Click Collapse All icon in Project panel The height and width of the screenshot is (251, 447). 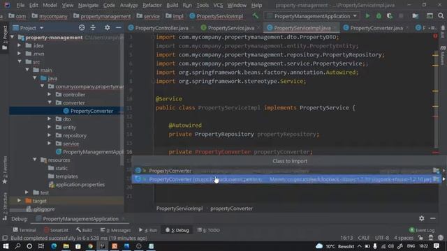click(x=93, y=28)
